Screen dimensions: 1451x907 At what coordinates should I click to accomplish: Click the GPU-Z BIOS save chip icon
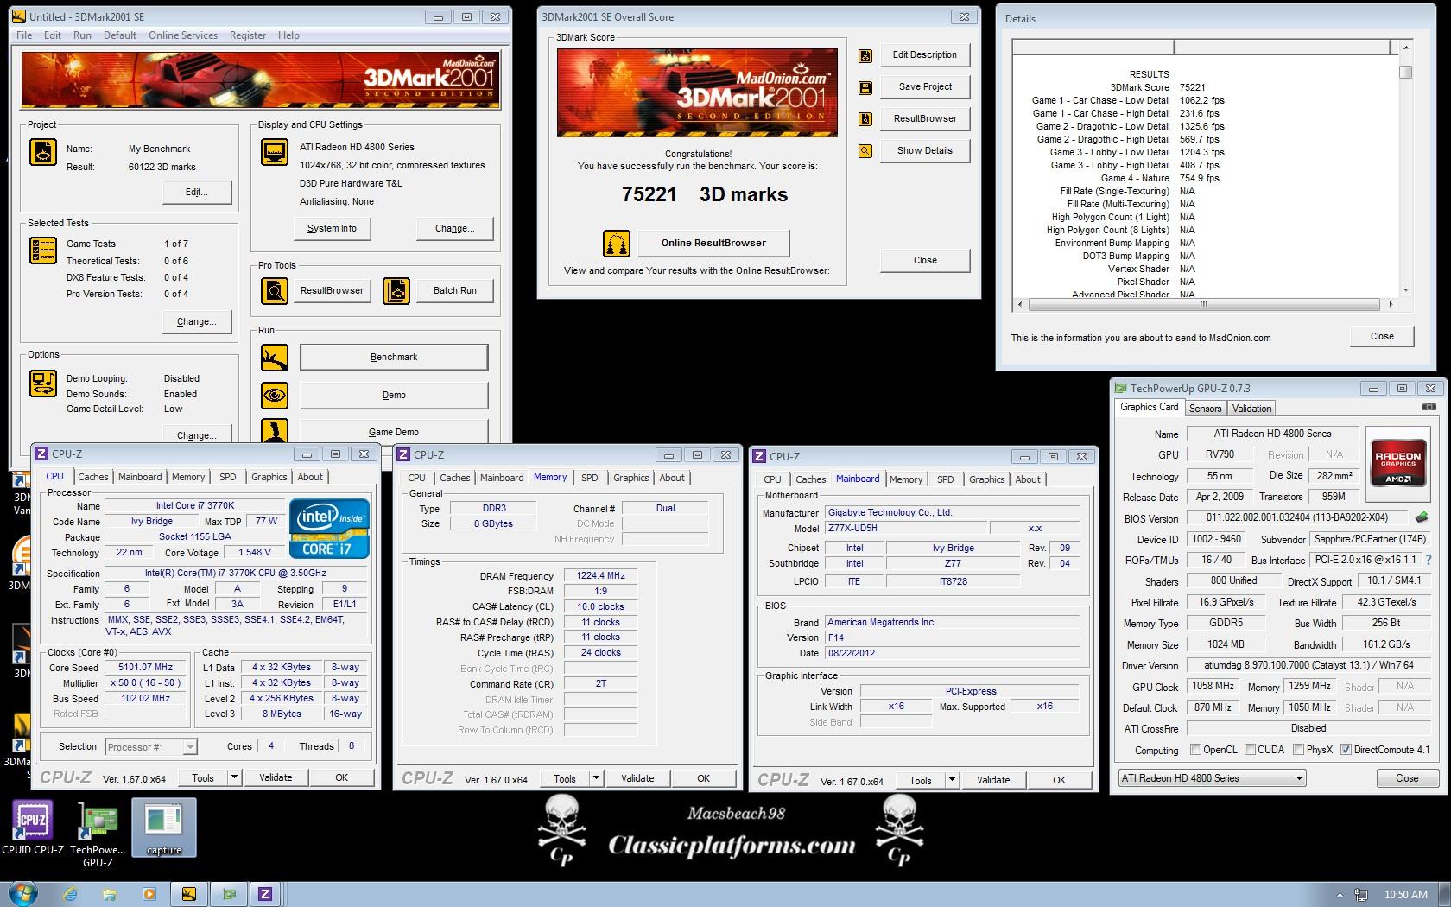(x=1421, y=517)
